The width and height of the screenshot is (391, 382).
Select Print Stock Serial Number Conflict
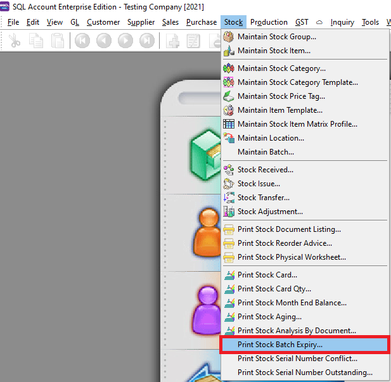(297, 359)
